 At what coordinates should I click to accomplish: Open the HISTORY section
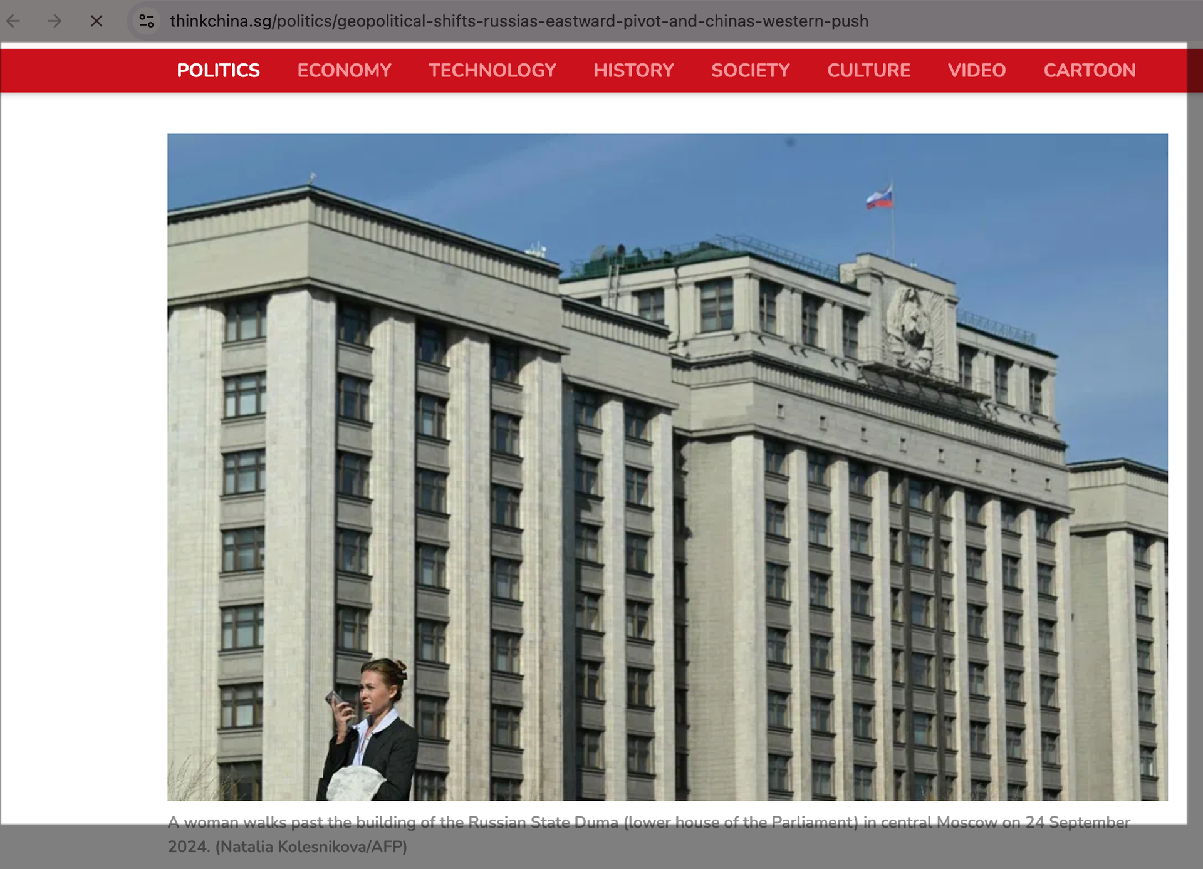[633, 70]
